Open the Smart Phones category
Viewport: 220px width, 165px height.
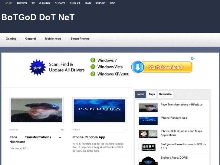(80, 39)
